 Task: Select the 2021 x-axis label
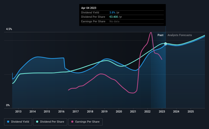coord(133,111)
